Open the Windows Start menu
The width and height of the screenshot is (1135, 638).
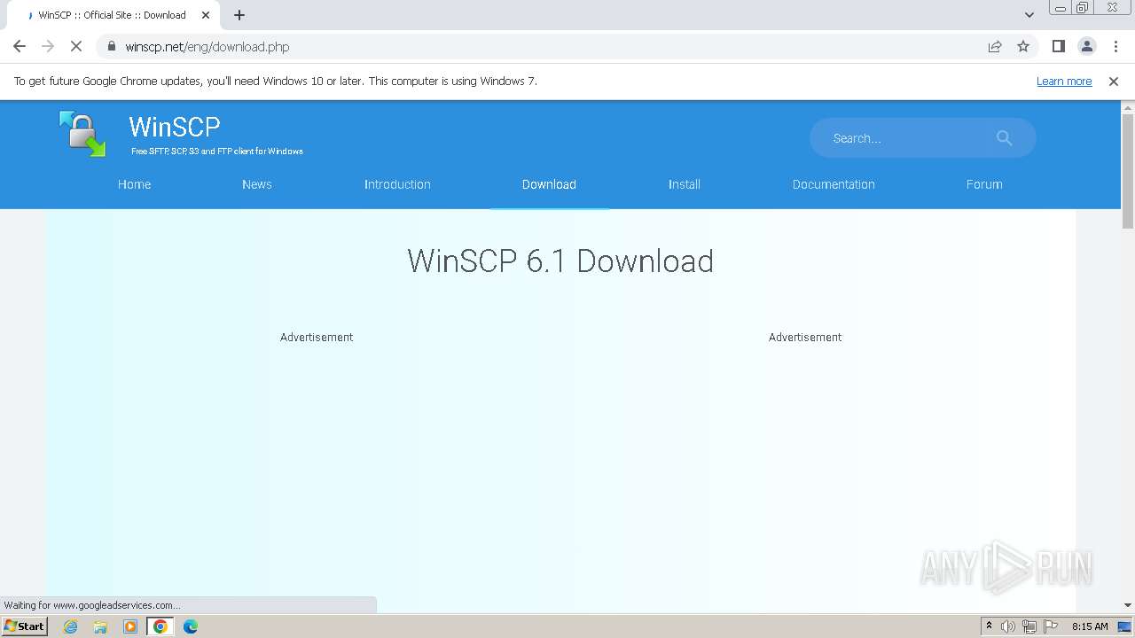pos(24,626)
